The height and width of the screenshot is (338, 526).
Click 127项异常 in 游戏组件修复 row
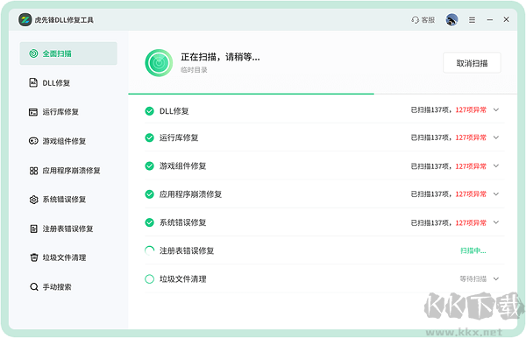[x=471, y=166]
